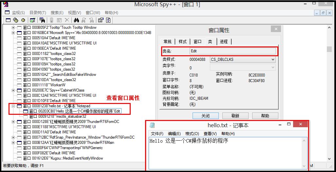
Task: Click inside the Notepad text area
Action: [x=225, y=153]
